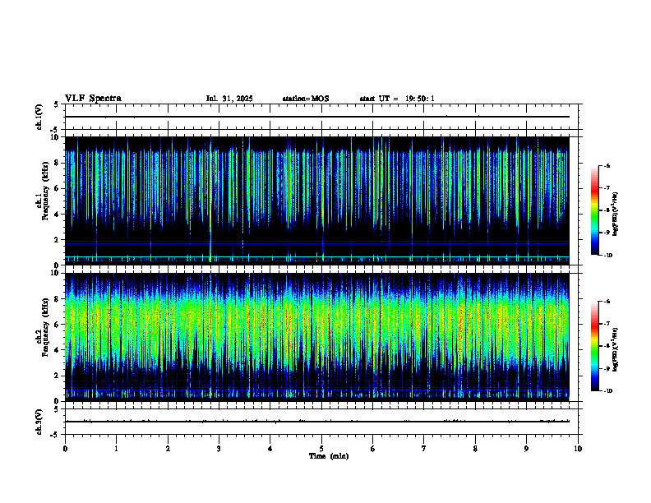The height and width of the screenshot is (503, 651).
Task: Click the "5" tick on the time axis
Action: click(x=321, y=449)
